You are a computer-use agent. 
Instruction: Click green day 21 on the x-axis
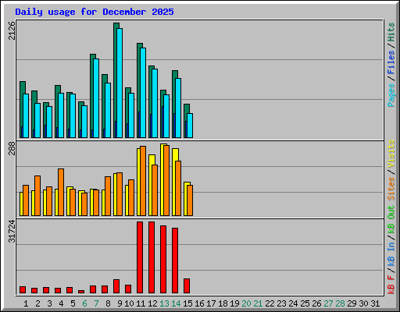[258, 303]
